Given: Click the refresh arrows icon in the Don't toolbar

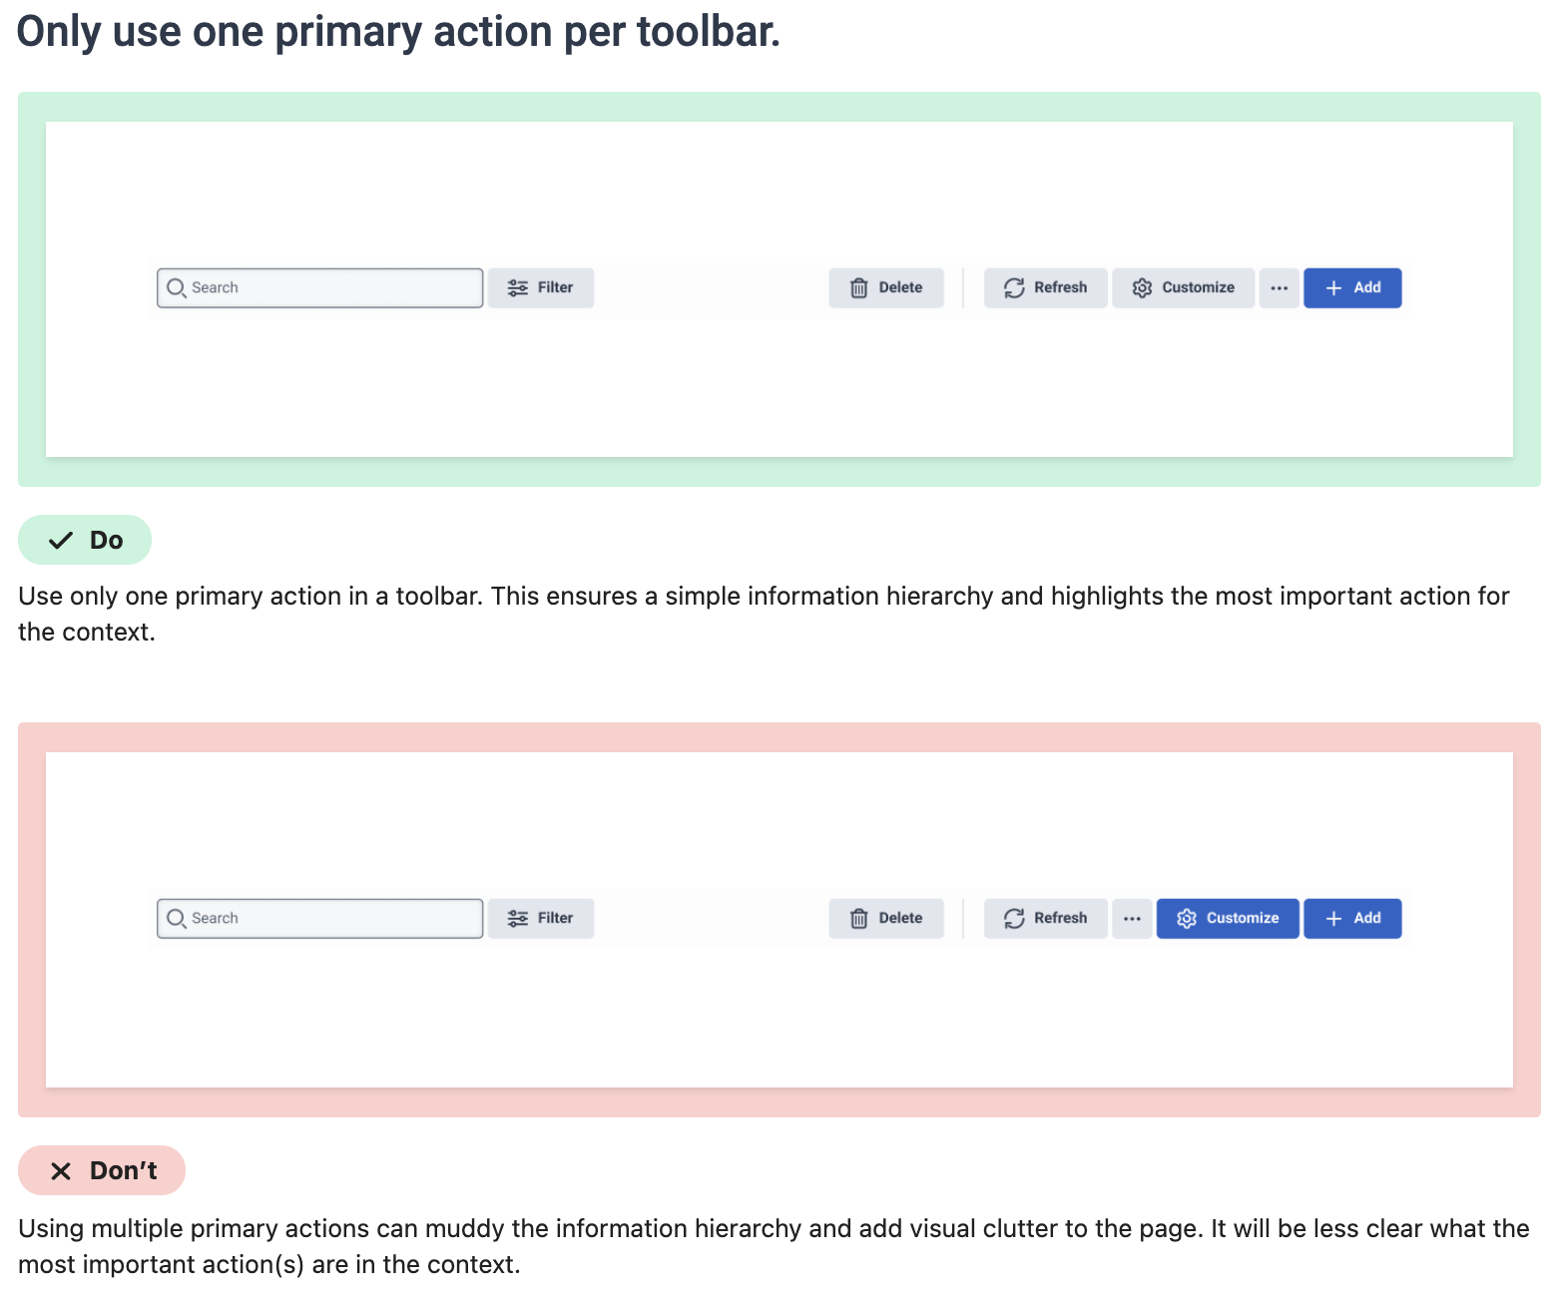Looking at the screenshot, I should [x=1014, y=919].
